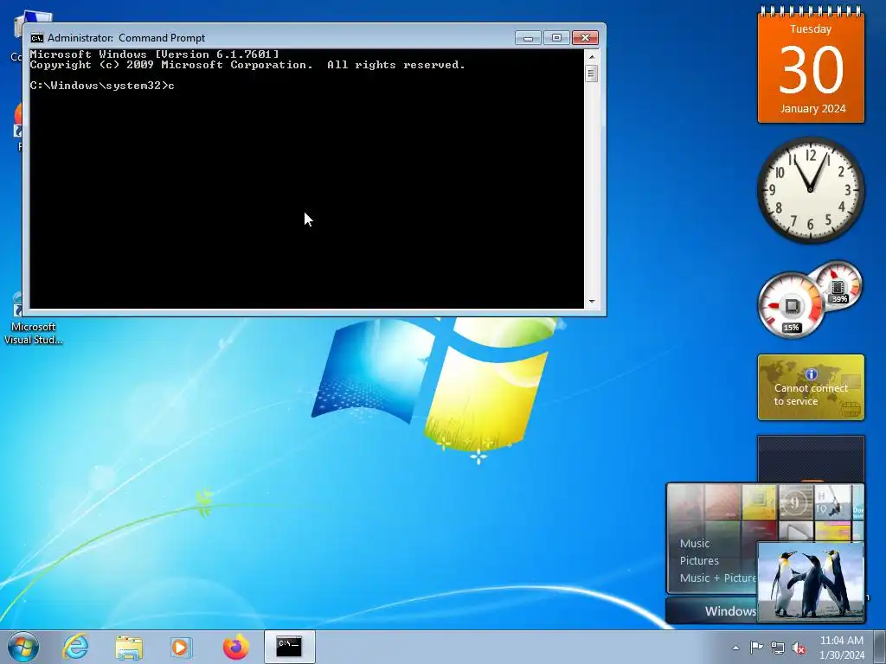Click the Cannot connect to service gadget
Image resolution: width=886 pixels, height=664 pixels.
point(811,387)
